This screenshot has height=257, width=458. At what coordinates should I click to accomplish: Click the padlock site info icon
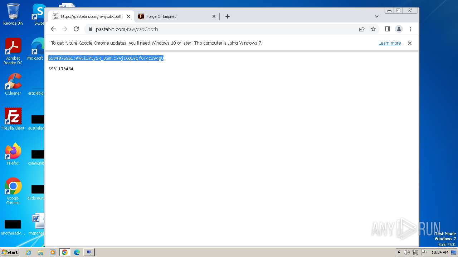90,29
